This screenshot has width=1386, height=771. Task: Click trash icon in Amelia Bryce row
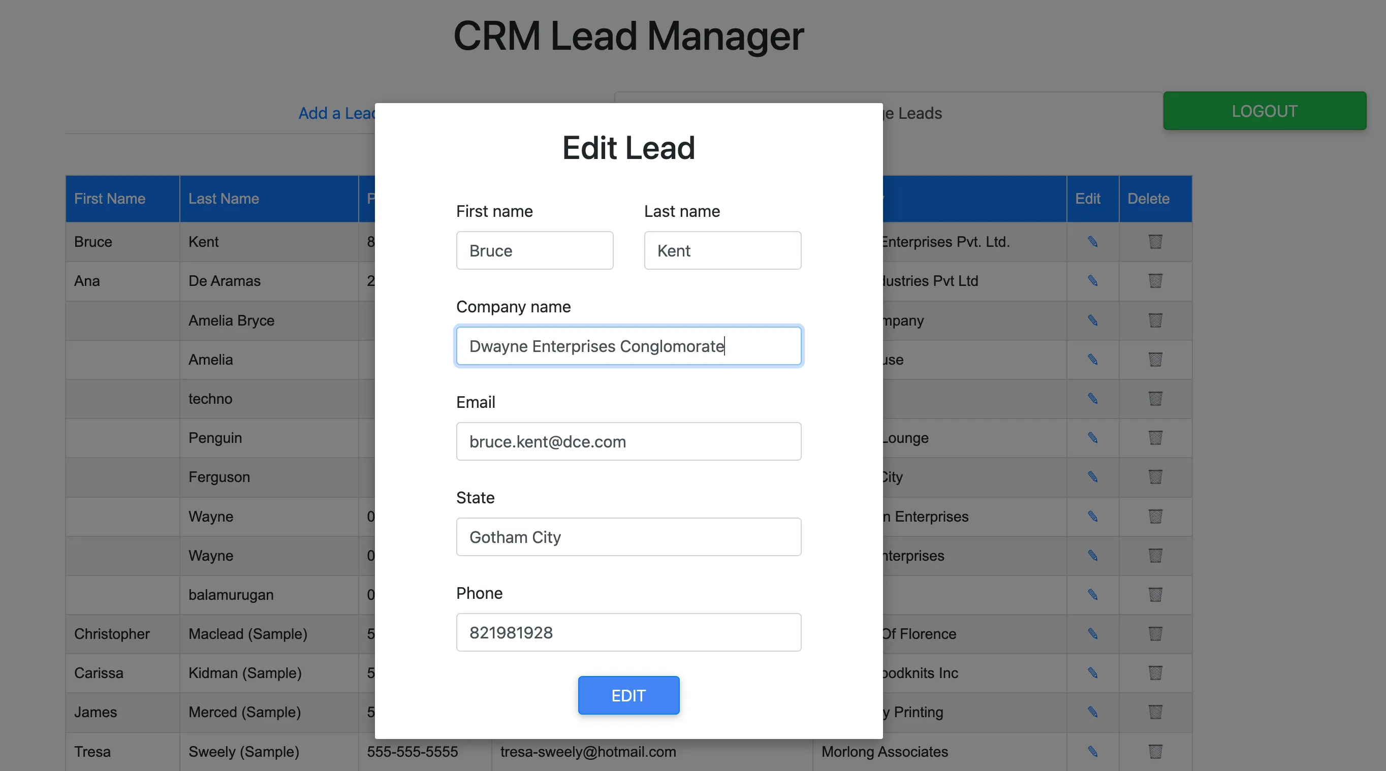[1155, 320]
